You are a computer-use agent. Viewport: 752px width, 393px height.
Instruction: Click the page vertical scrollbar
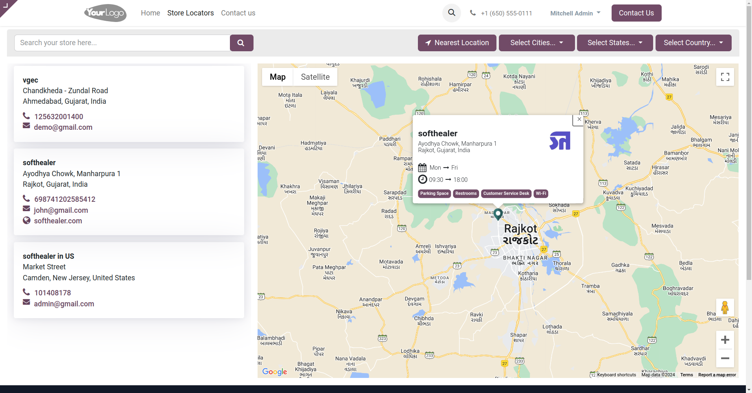[749, 142]
